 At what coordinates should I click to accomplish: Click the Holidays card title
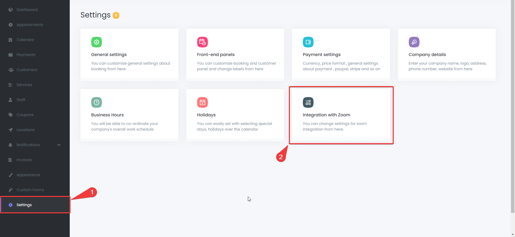206,115
